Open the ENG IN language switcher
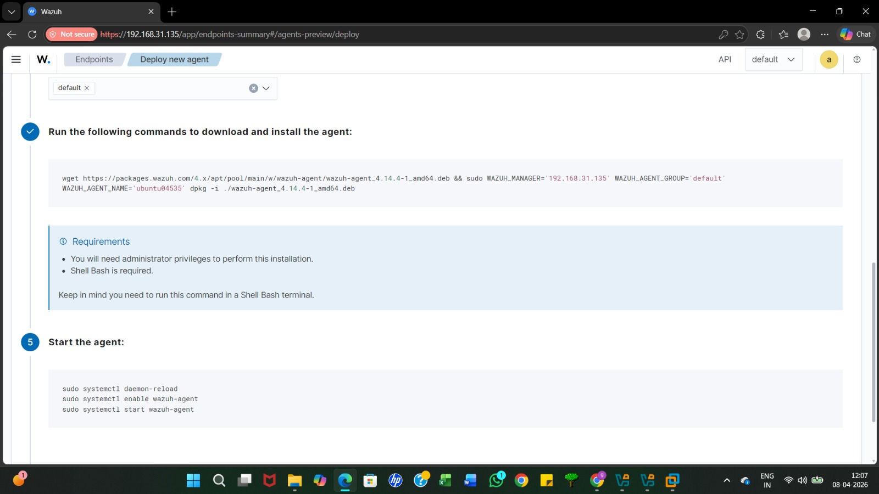The image size is (879, 494). point(767,480)
